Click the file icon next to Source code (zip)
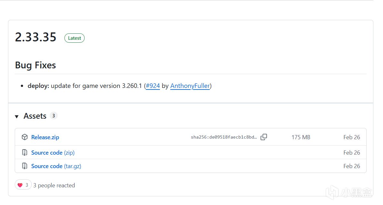Screen dimensions: 383x205 pos(24,153)
